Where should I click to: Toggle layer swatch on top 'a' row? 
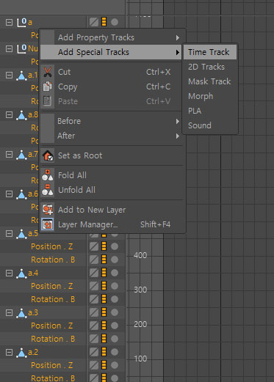pos(94,22)
